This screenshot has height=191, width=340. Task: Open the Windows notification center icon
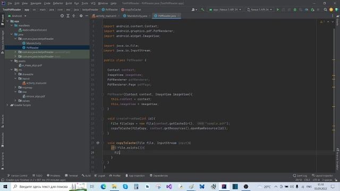click(x=333, y=186)
